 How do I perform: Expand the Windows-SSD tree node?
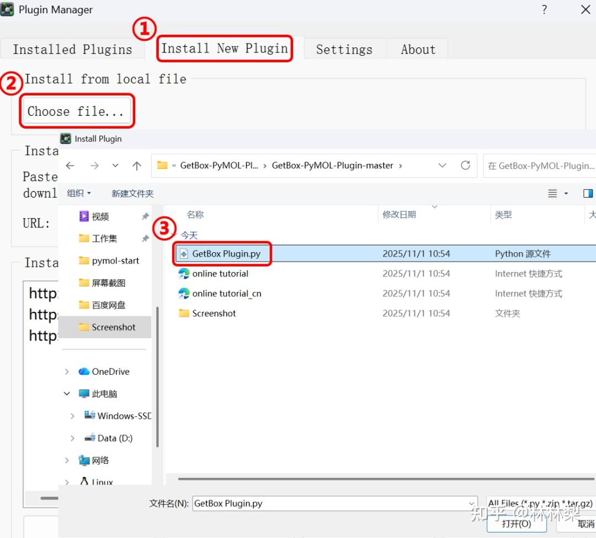(73, 416)
